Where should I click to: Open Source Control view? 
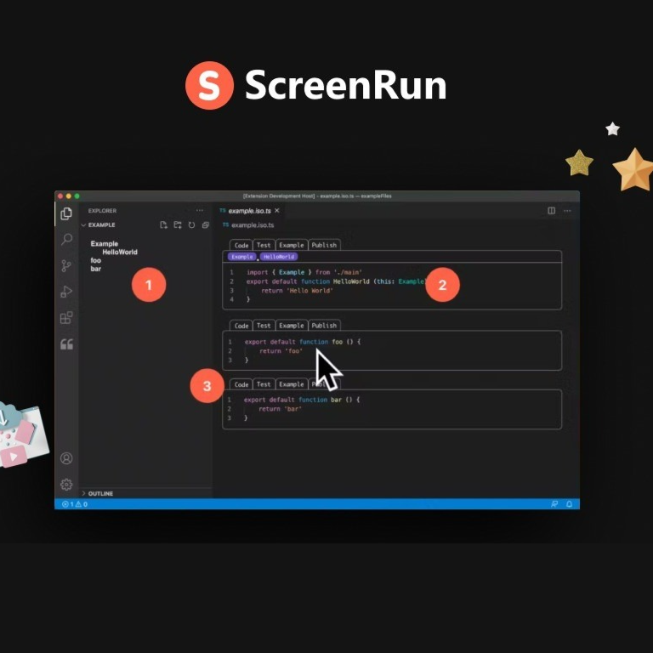(x=66, y=265)
